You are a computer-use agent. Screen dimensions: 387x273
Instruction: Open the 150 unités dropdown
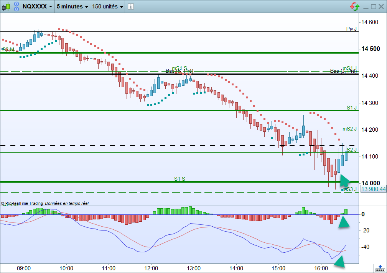tap(108, 7)
